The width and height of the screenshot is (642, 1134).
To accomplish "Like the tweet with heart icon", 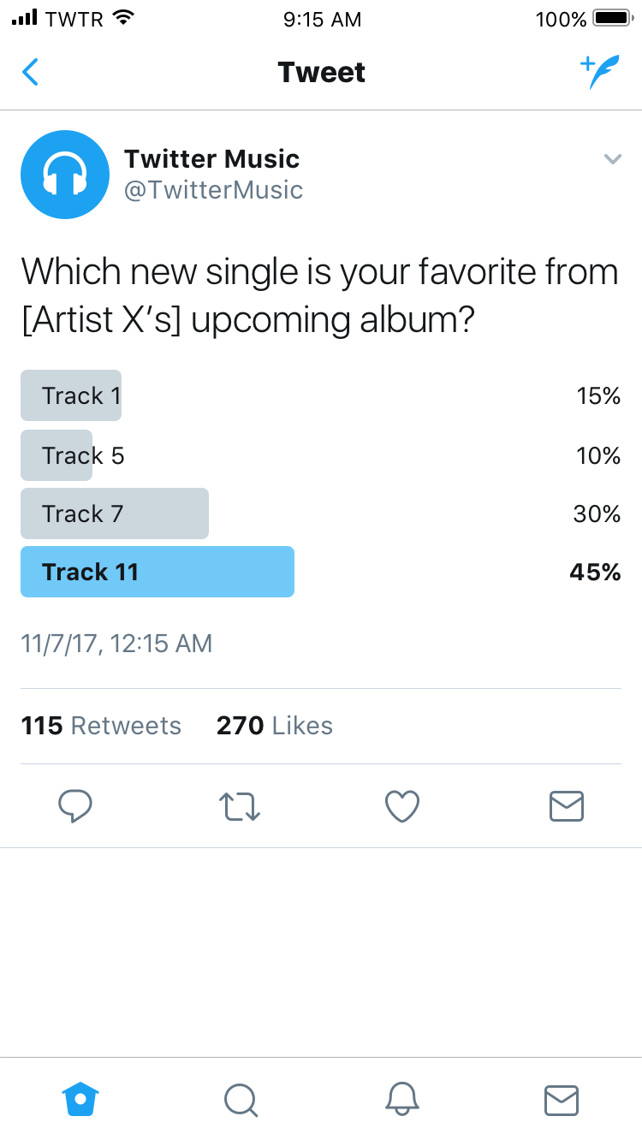I will pyautogui.click(x=402, y=806).
